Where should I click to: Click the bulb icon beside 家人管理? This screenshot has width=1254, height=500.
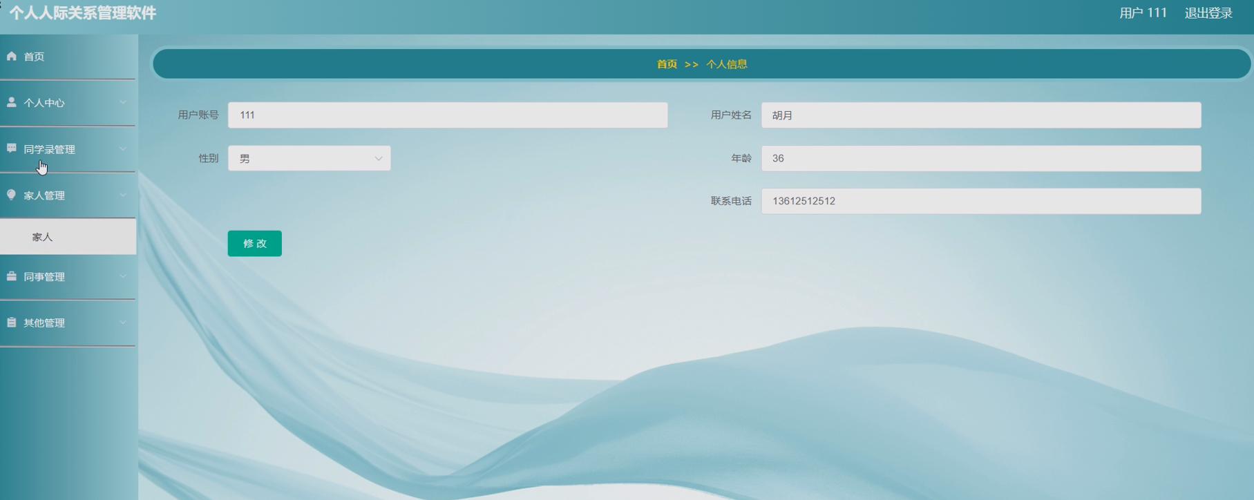coord(11,195)
